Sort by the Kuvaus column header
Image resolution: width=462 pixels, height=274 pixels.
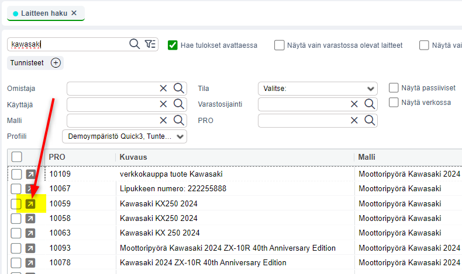tap(133, 157)
